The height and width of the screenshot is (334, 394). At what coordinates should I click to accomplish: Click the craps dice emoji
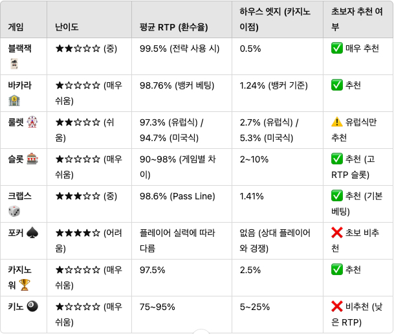[14, 211]
